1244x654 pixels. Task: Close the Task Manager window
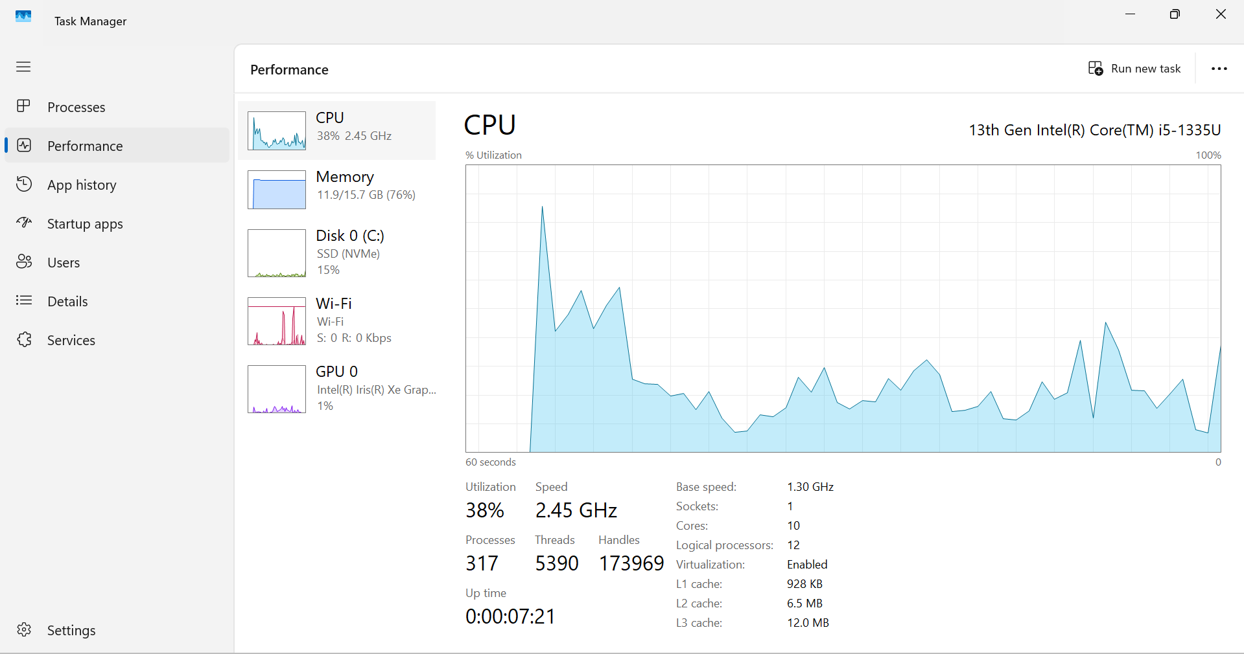pyautogui.click(x=1221, y=14)
